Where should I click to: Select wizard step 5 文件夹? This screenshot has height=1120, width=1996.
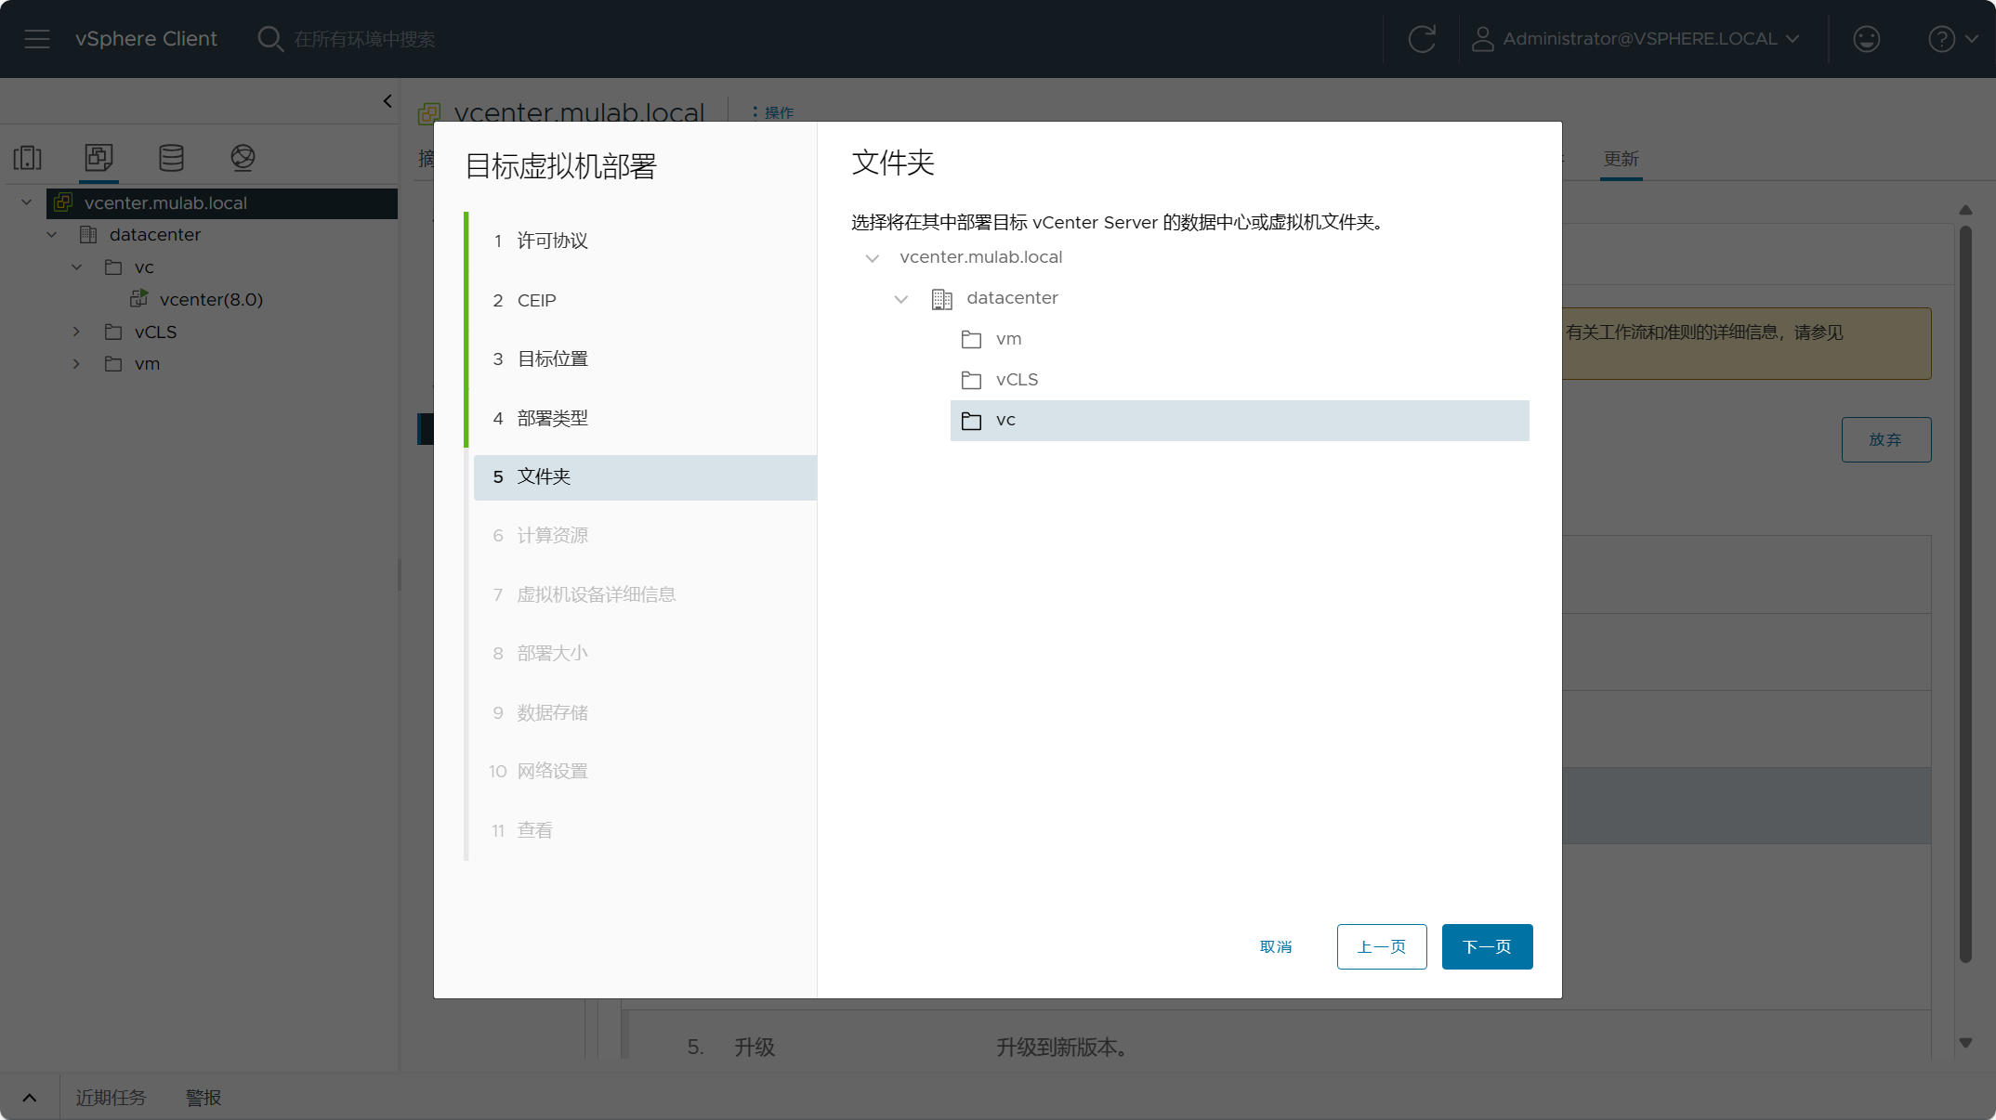[645, 476]
